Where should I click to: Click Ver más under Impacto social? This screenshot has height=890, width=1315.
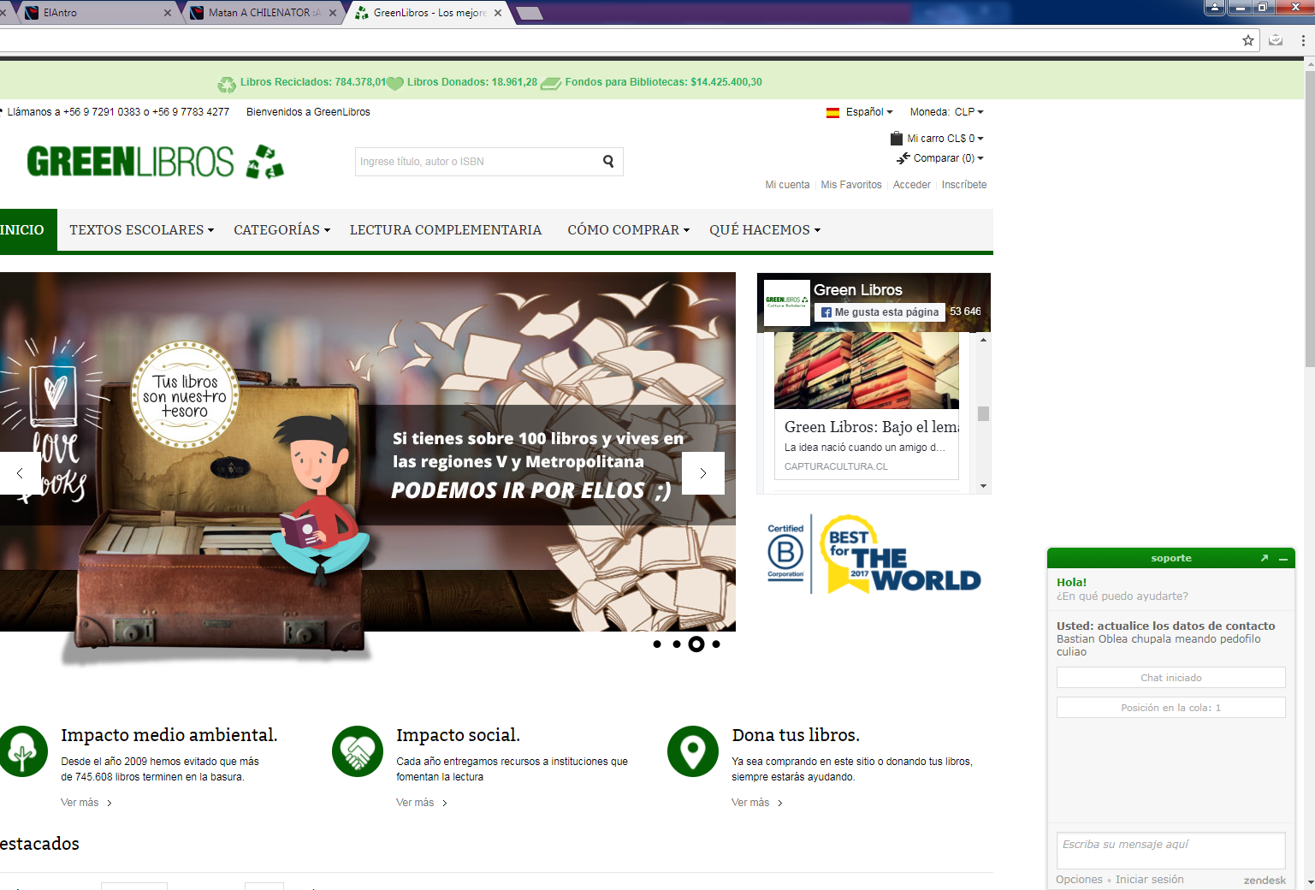(421, 803)
